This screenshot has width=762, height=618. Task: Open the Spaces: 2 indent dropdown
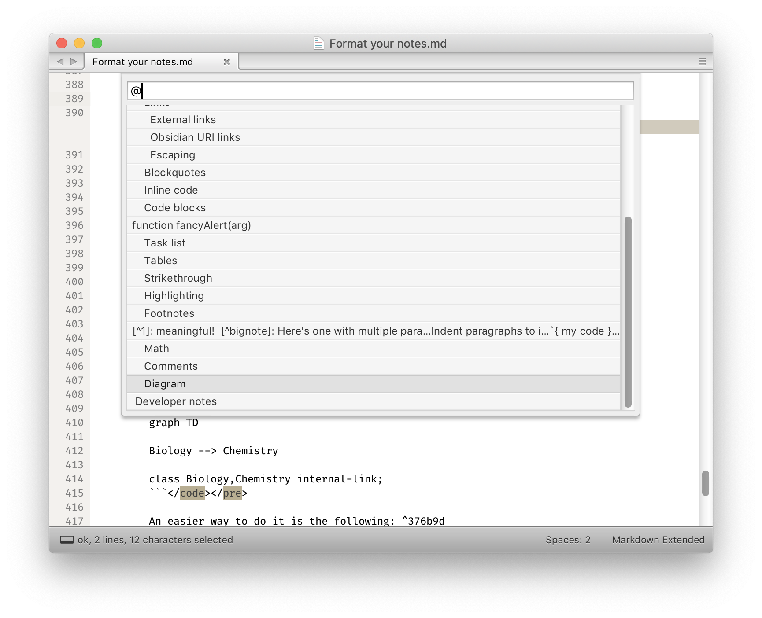click(568, 540)
